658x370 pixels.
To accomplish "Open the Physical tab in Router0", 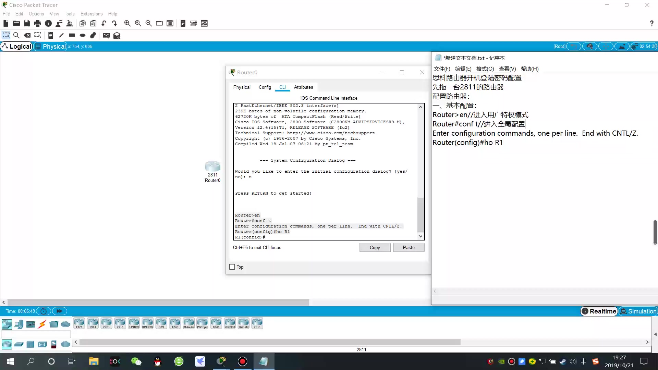I will click(x=242, y=87).
